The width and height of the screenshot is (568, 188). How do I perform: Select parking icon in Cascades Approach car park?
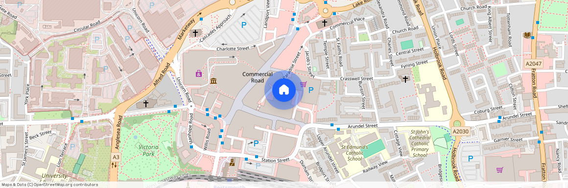pyautogui.click(x=244, y=25)
